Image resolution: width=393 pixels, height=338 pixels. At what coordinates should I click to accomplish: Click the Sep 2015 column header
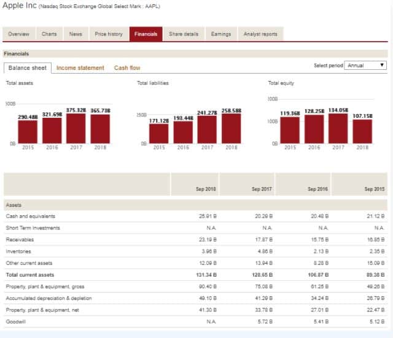pos(359,184)
